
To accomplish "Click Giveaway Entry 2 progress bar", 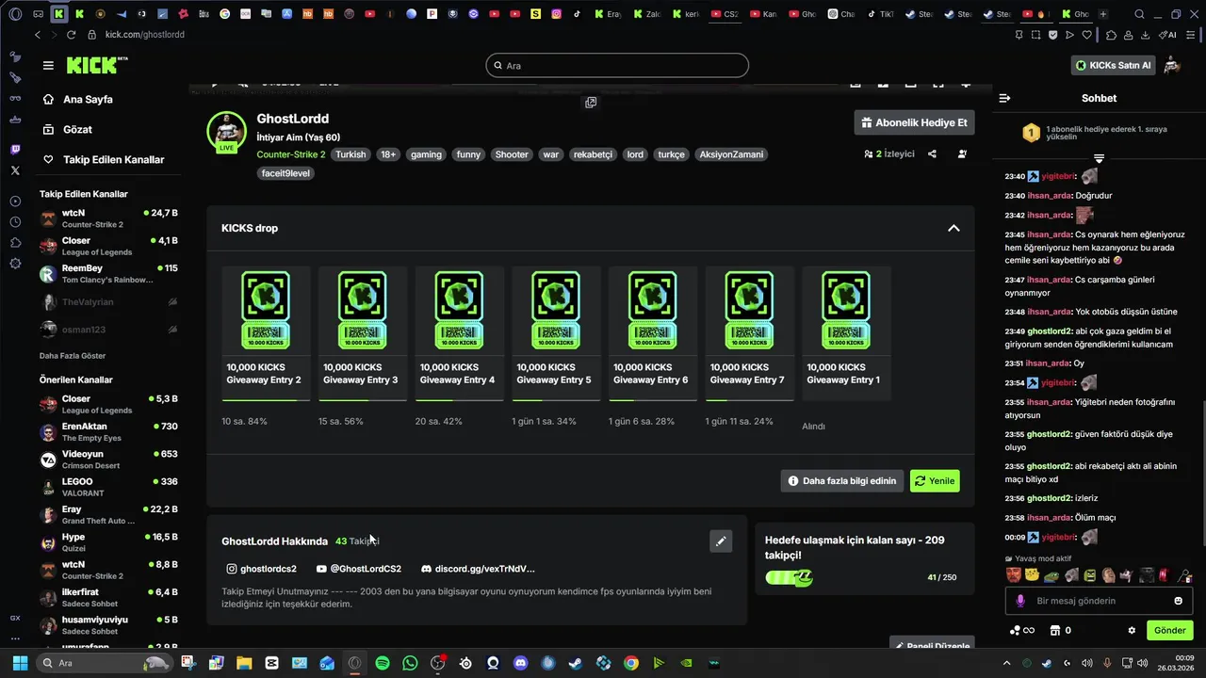I will coord(266,400).
